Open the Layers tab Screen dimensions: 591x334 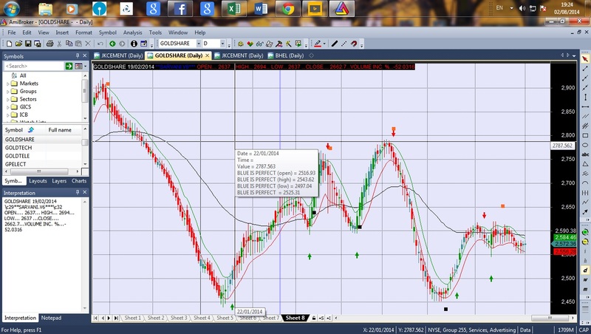pyautogui.click(x=59, y=181)
